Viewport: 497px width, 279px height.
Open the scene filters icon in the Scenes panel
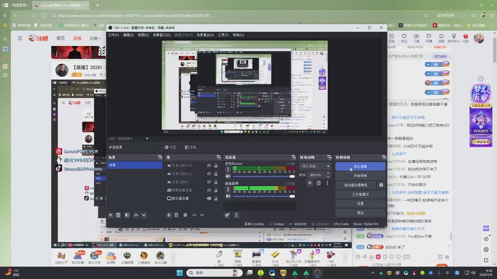pos(127,215)
